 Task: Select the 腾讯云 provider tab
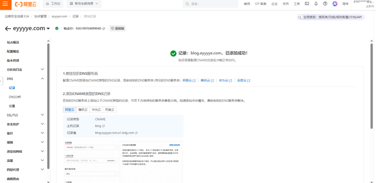[83, 110]
